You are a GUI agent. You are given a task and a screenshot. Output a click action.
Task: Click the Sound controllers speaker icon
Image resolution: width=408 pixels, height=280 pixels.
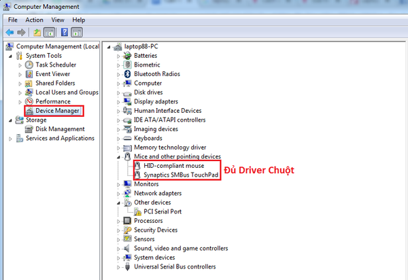pos(126,248)
